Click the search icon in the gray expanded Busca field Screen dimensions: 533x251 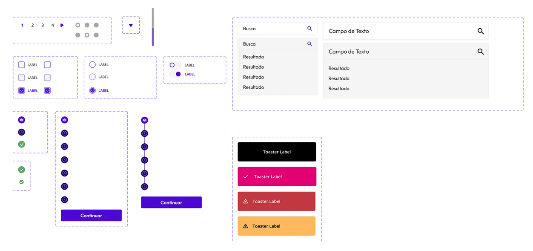(309, 44)
